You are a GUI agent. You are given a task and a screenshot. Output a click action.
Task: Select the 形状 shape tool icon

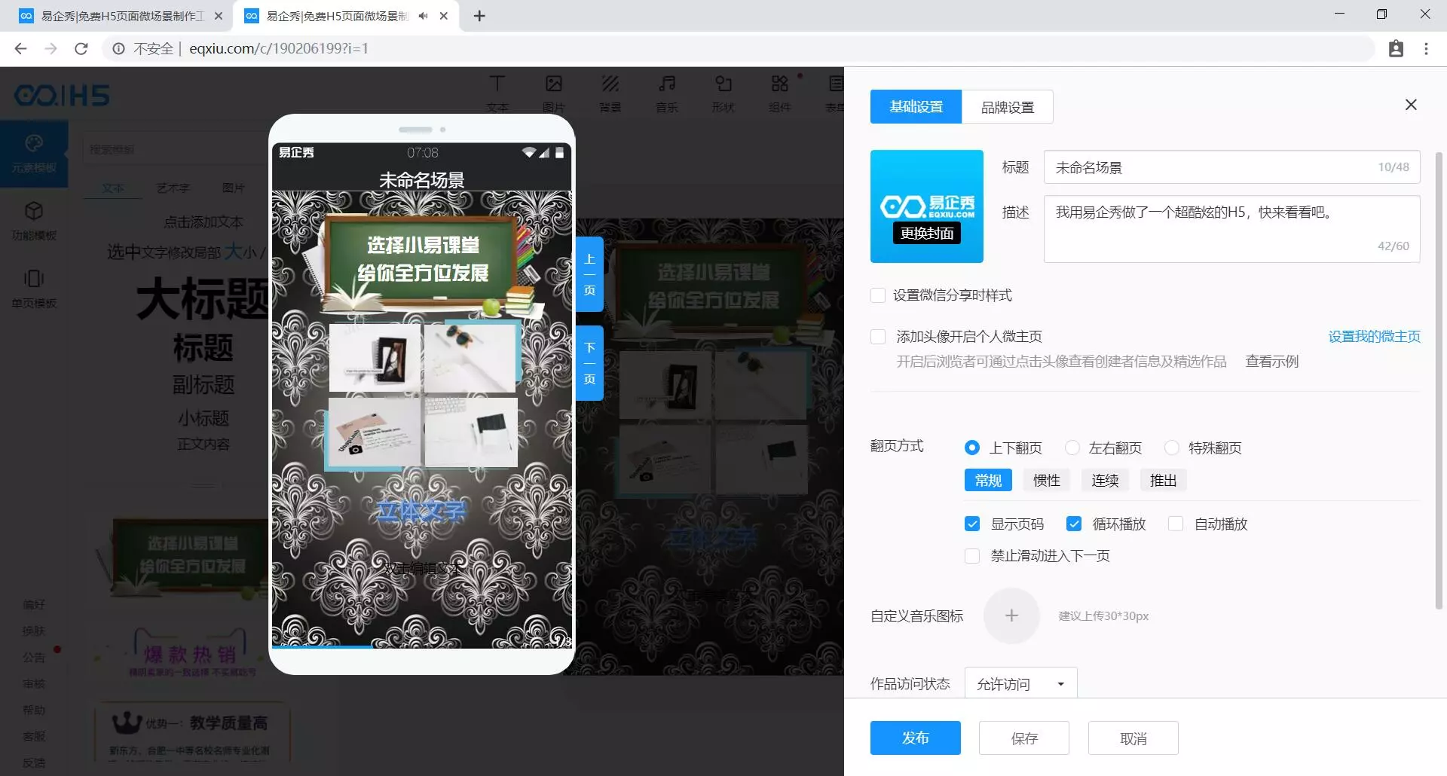tap(723, 93)
